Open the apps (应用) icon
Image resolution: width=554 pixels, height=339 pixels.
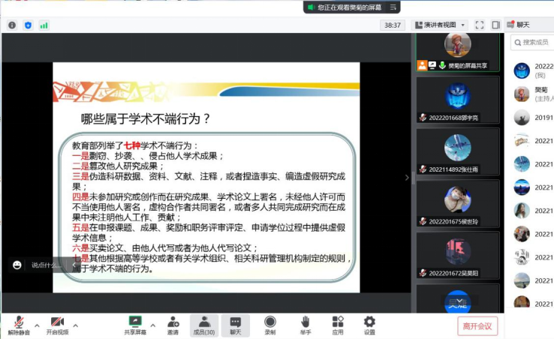click(x=338, y=325)
